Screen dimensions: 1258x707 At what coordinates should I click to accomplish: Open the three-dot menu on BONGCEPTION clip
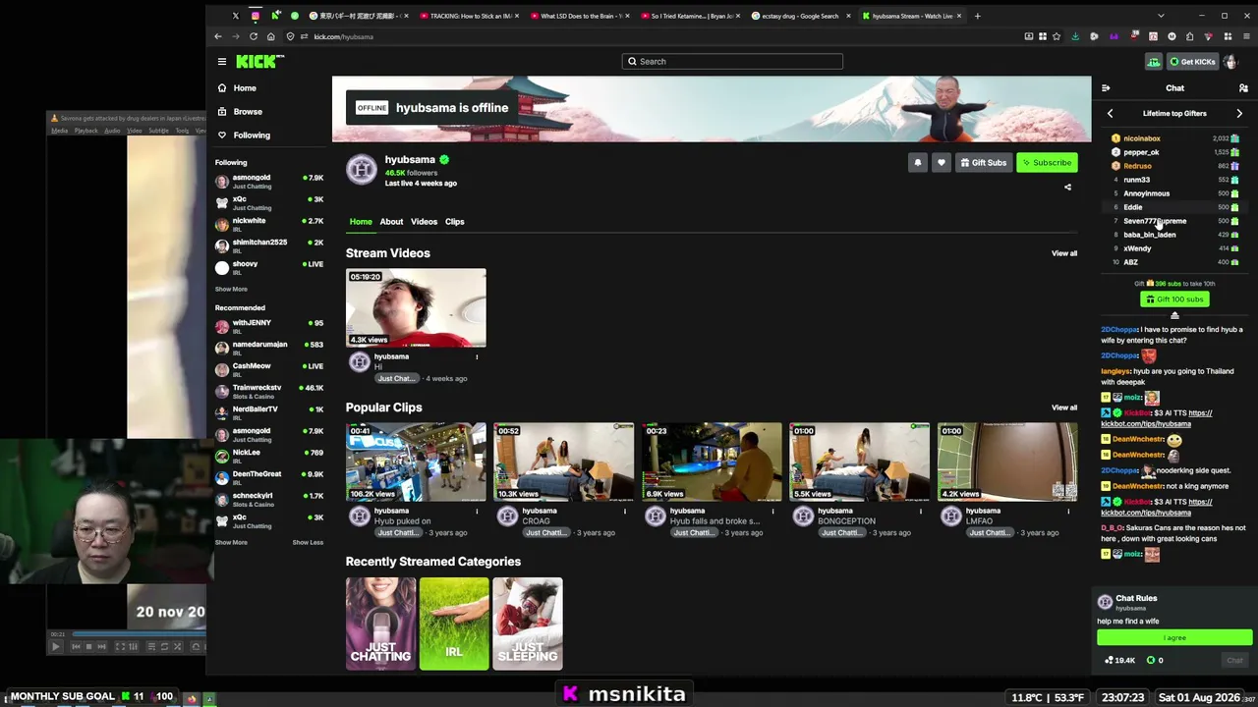[921, 511]
